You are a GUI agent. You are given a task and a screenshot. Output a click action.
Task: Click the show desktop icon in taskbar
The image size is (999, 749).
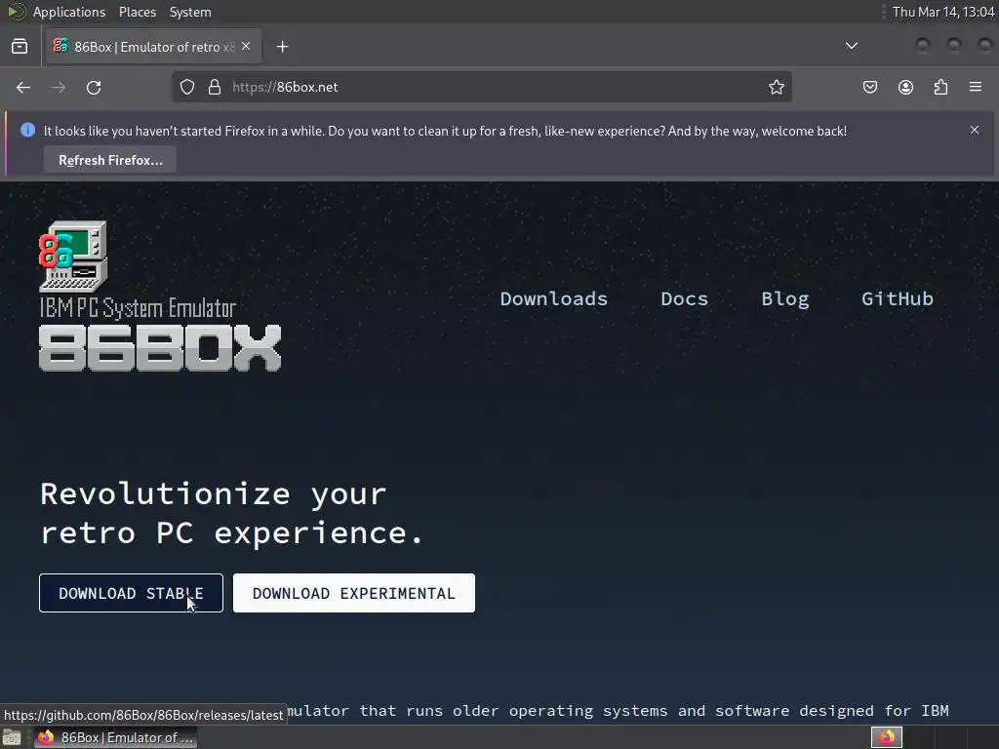(12, 737)
